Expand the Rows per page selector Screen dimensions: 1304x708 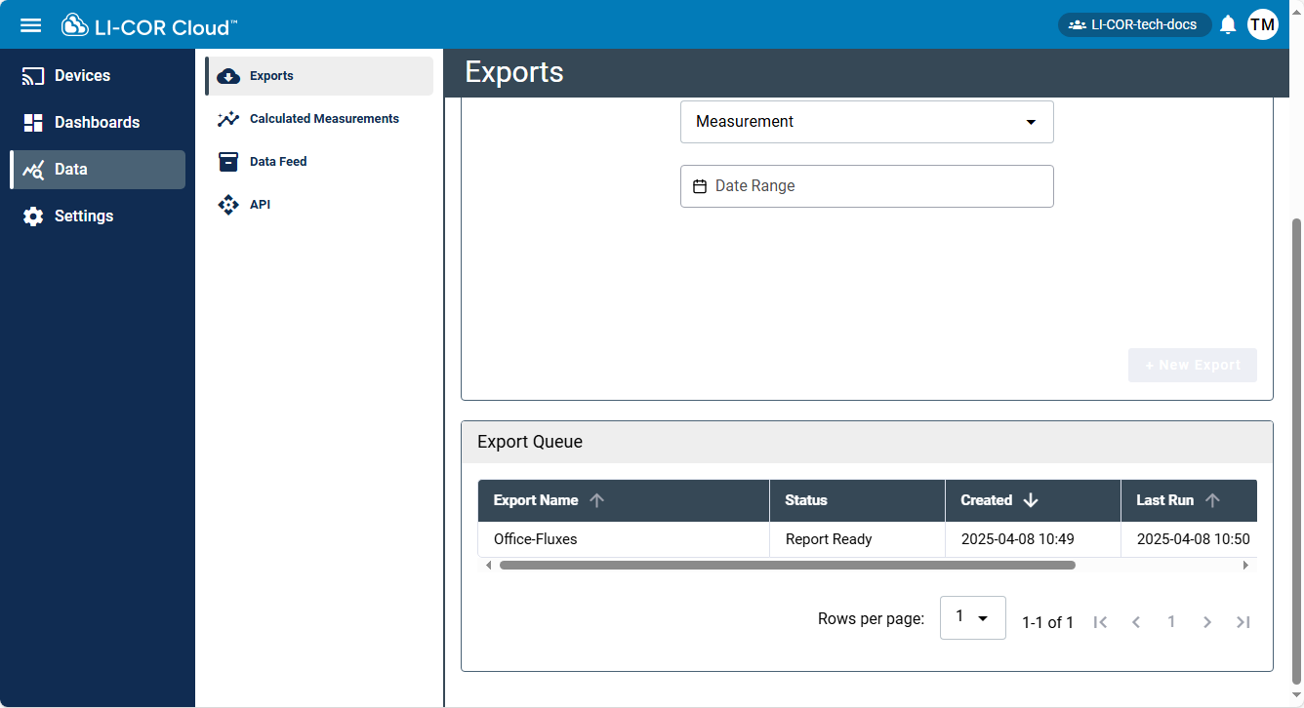pos(972,617)
